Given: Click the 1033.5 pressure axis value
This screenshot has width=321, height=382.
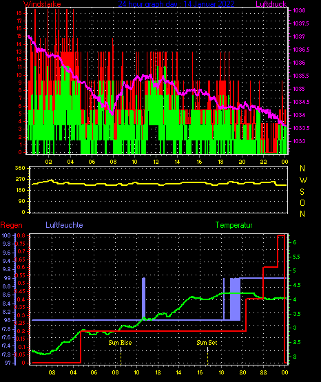Looking at the screenshot, I should tap(301, 128).
